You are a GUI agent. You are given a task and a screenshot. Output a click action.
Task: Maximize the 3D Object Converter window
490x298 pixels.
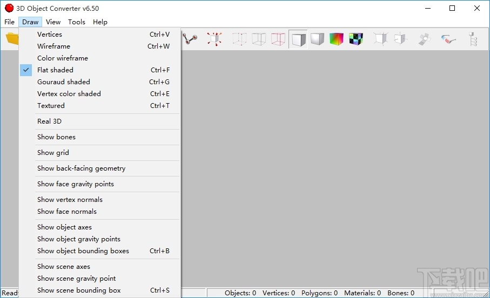(452, 8)
